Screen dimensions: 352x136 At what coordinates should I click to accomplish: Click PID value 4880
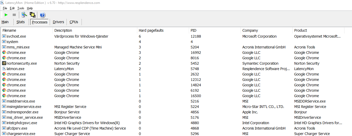(x=195, y=123)
